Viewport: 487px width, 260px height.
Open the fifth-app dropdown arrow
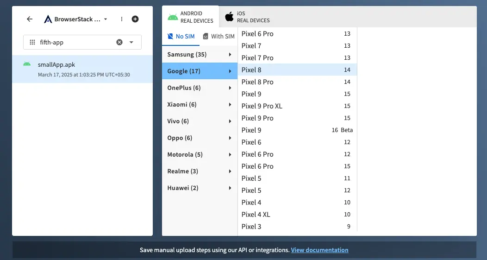pyautogui.click(x=131, y=42)
